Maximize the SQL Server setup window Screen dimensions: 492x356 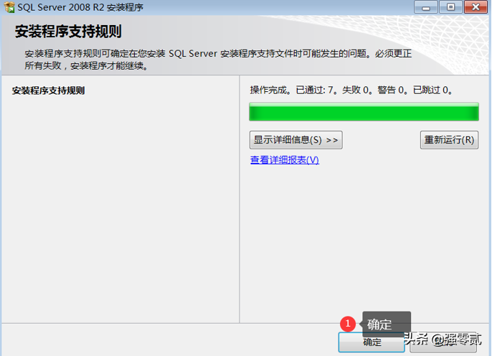(450, 7)
